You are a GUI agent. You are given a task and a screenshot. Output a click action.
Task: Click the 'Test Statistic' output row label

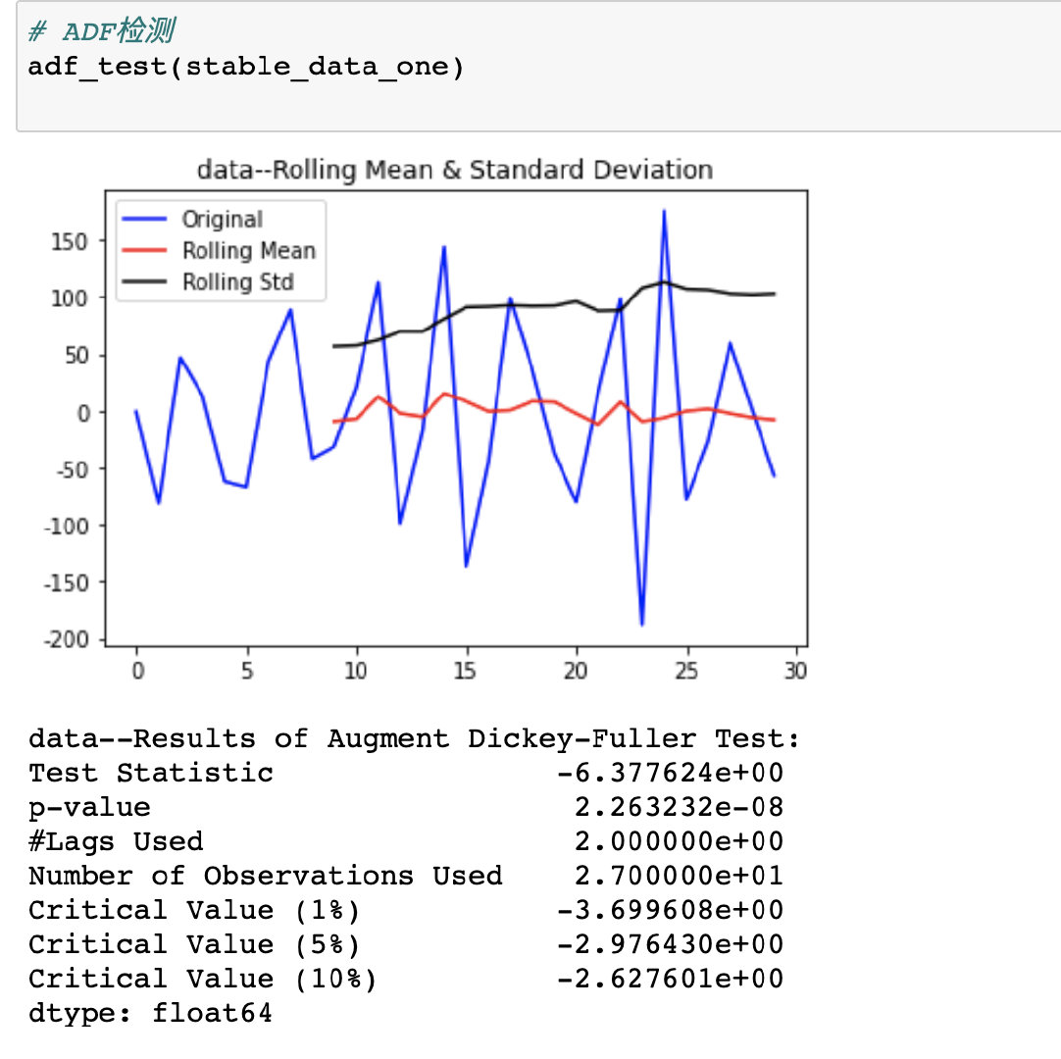(x=151, y=773)
